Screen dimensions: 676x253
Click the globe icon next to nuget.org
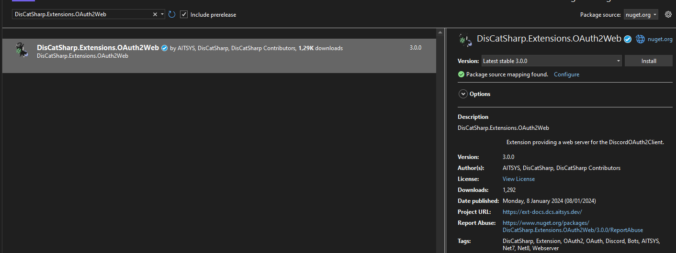[640, 39]
